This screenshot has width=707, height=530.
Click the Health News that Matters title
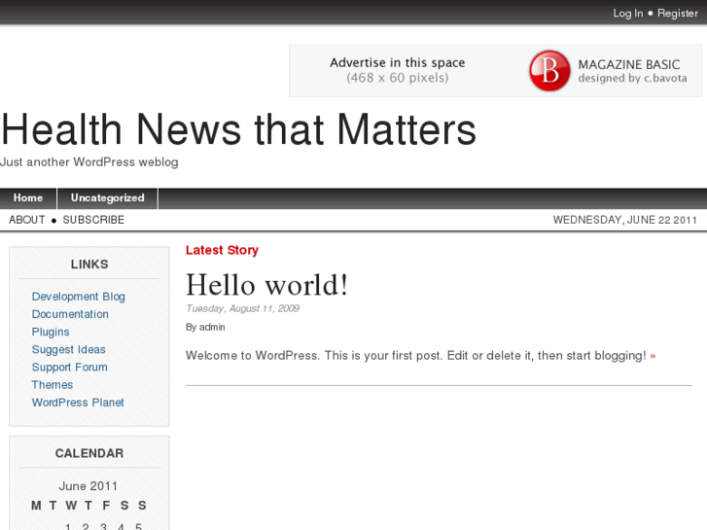238,130
